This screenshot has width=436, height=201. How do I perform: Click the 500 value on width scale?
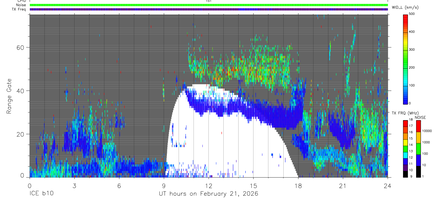tap(412, 14)
